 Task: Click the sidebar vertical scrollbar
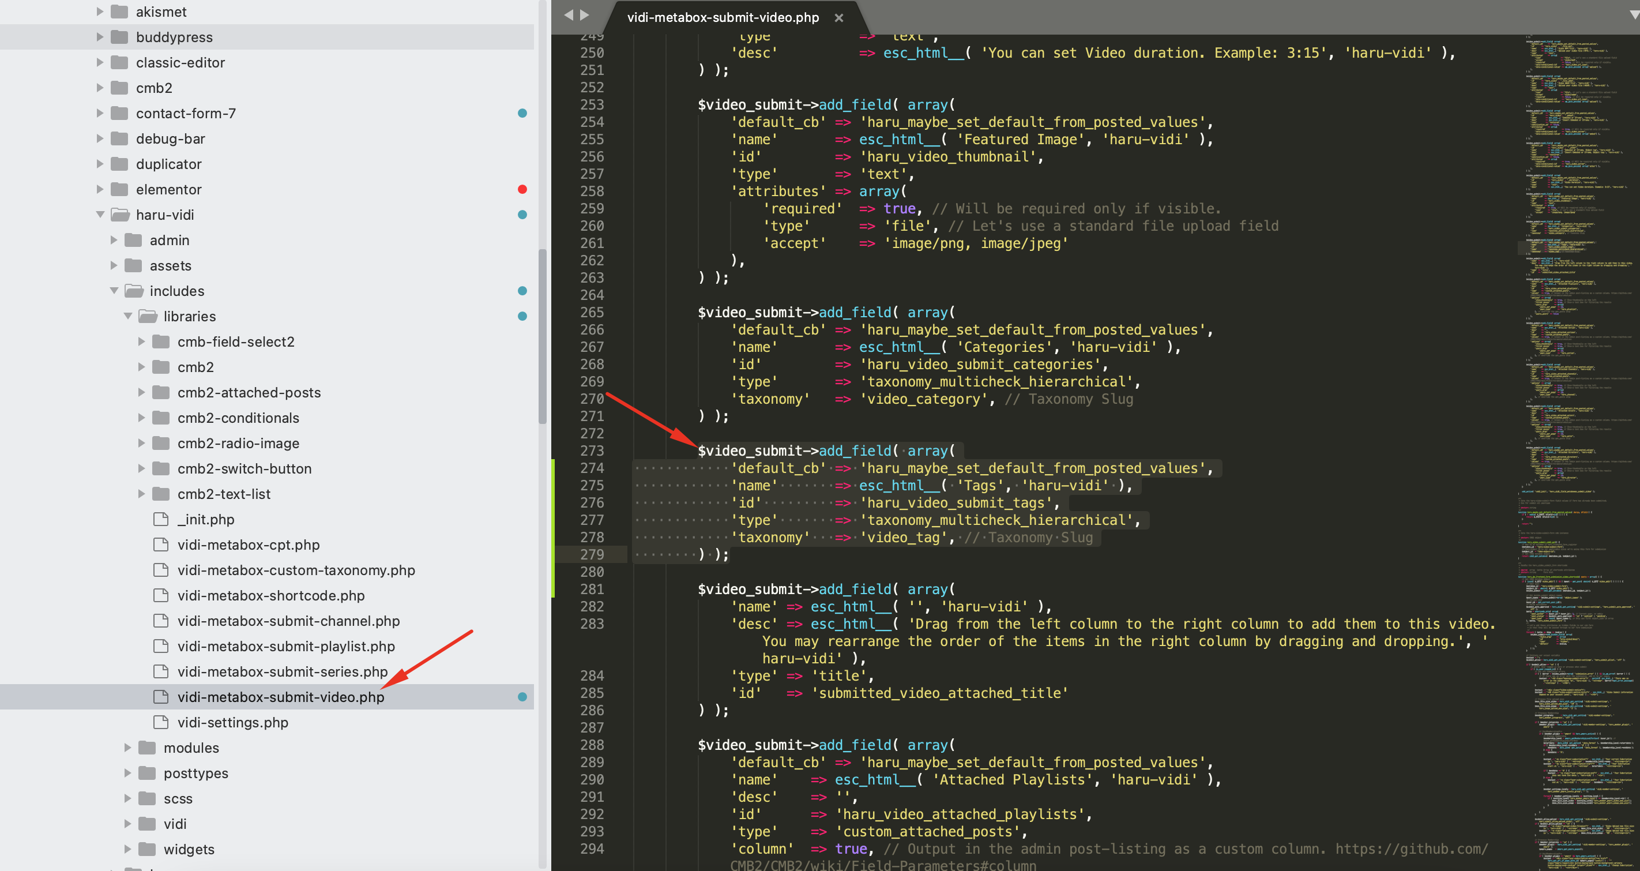[543, 336]
